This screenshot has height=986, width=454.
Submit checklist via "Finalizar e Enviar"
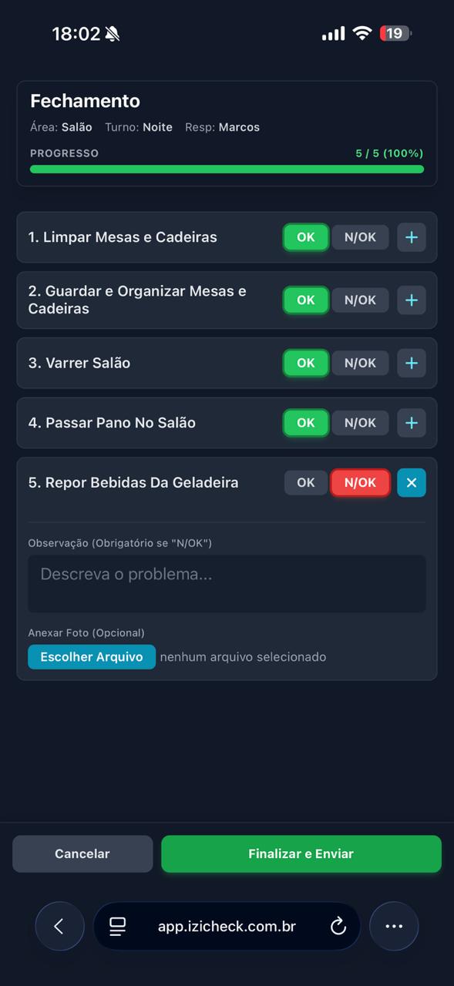(x=301, y=854)
